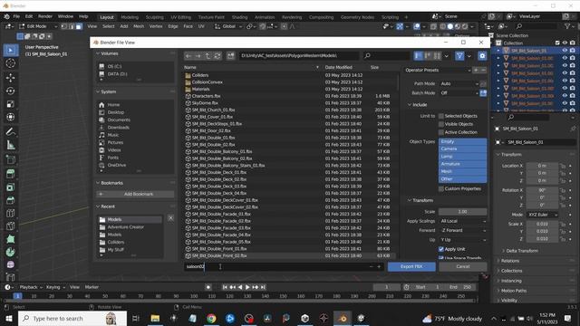The image size is (580, 326).
Task: Open the Documents system folder
Action: point(119,120)
